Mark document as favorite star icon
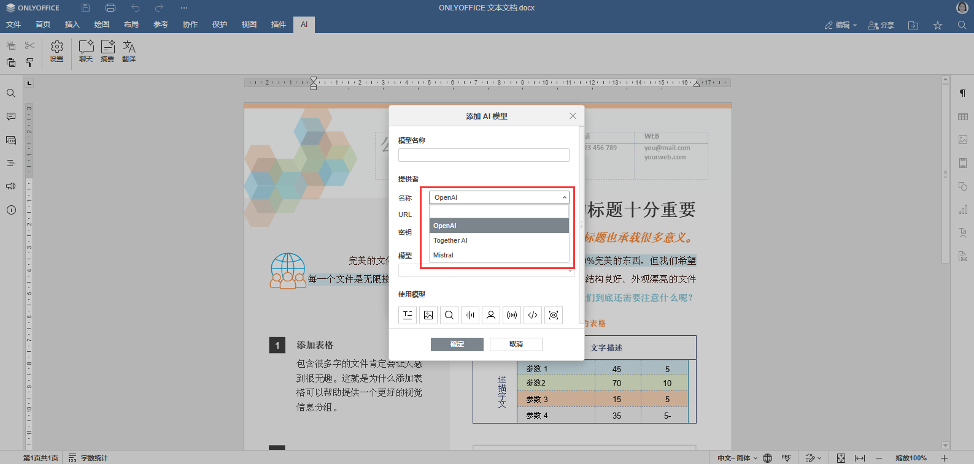This screenshot has height=464, width=974. [x=938, y=25]
